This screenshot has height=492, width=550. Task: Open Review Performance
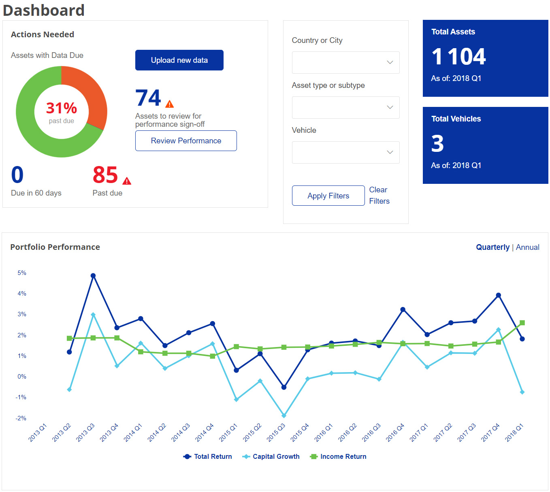point(186,141)
